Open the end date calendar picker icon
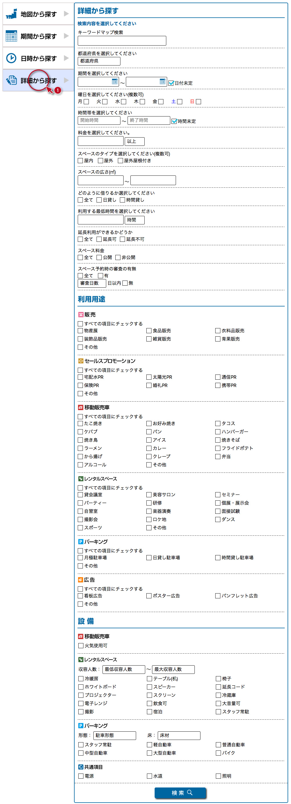Screen dimensions: 291x804 163,81
